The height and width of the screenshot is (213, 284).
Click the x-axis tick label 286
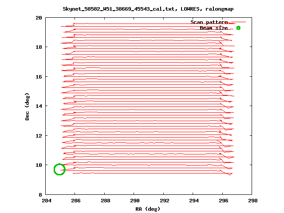coord(76,201)
